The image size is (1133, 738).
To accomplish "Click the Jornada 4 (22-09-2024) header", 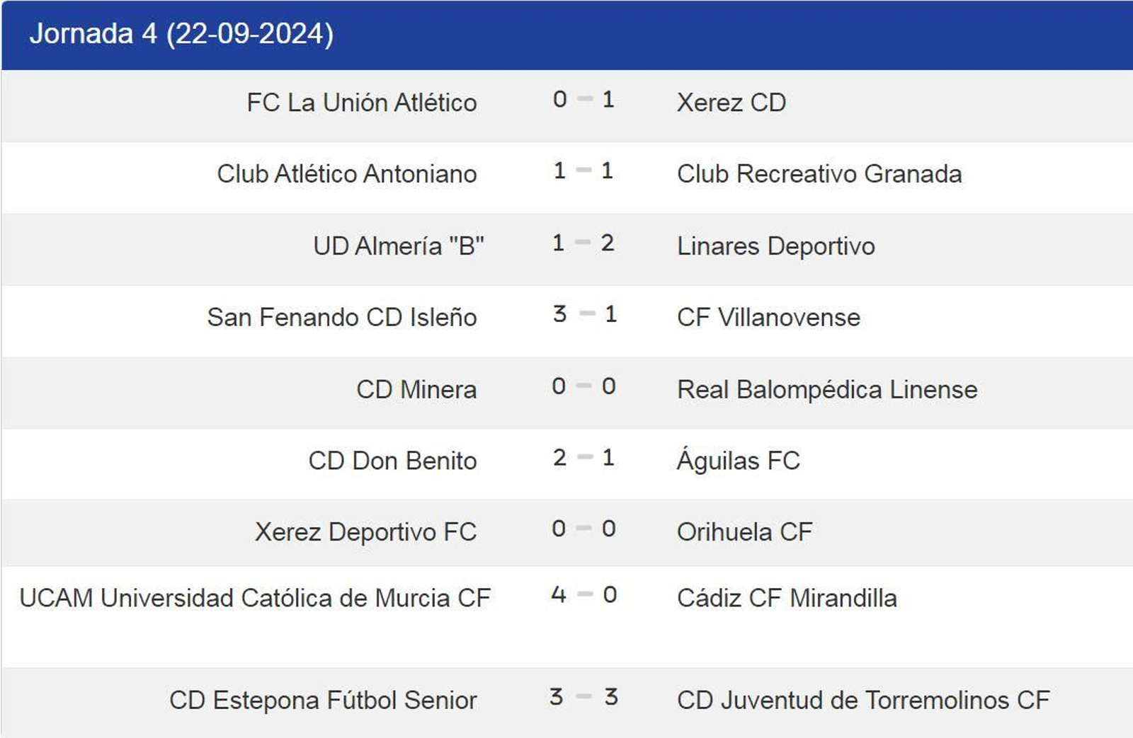I will [181, 34].
